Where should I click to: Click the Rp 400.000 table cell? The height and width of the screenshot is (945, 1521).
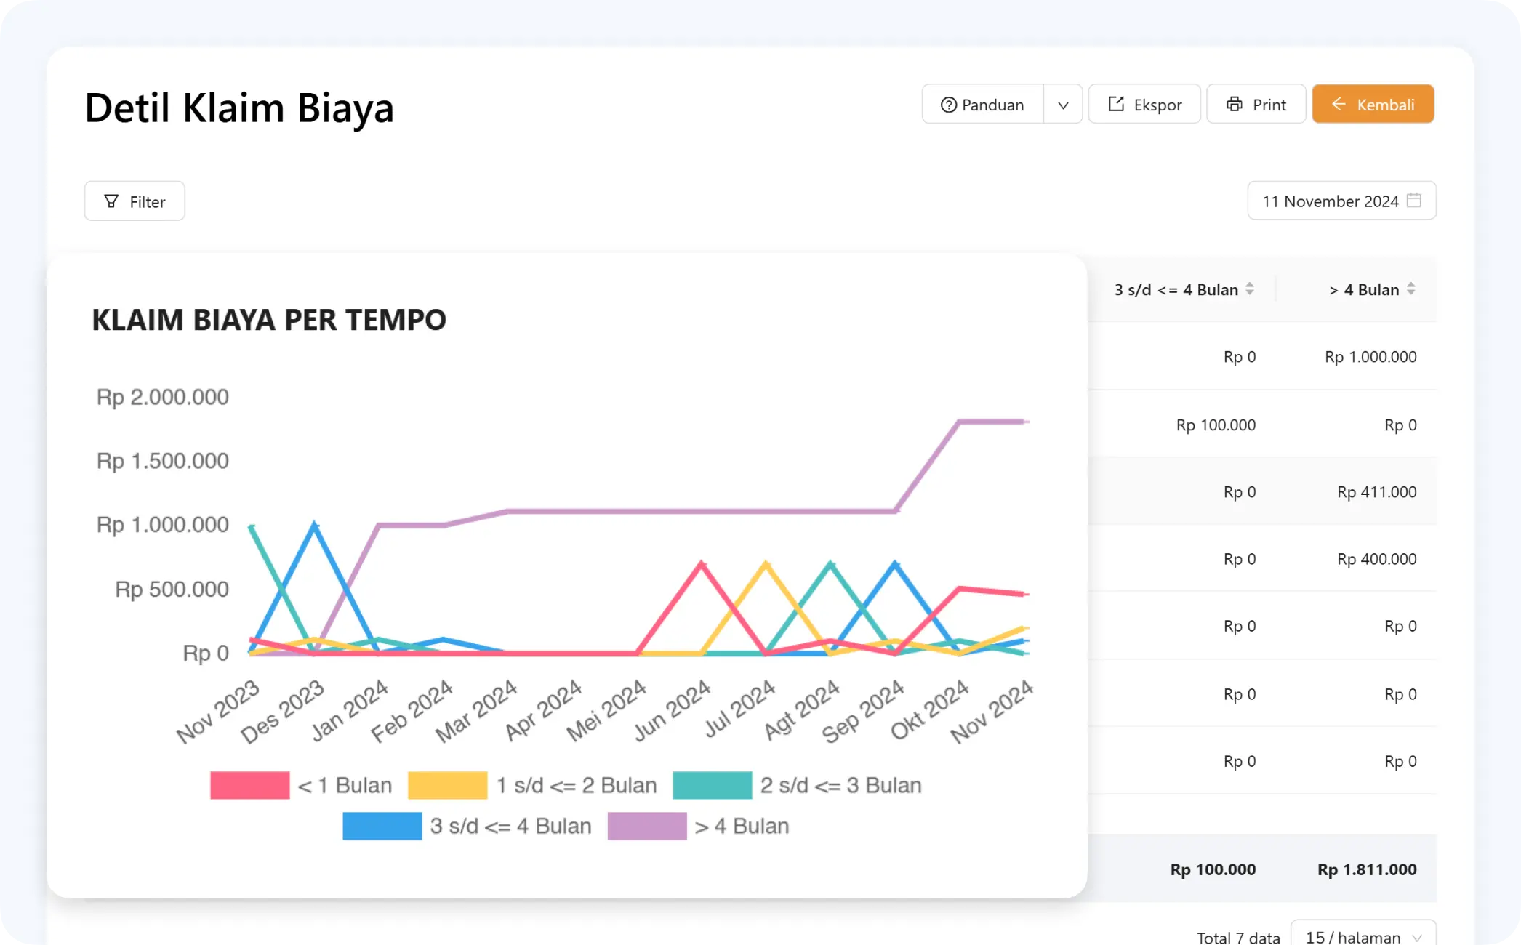(1377, 559)
